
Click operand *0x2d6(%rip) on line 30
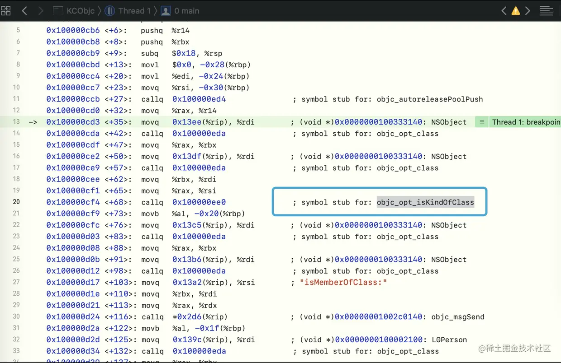tap(200, 317)
